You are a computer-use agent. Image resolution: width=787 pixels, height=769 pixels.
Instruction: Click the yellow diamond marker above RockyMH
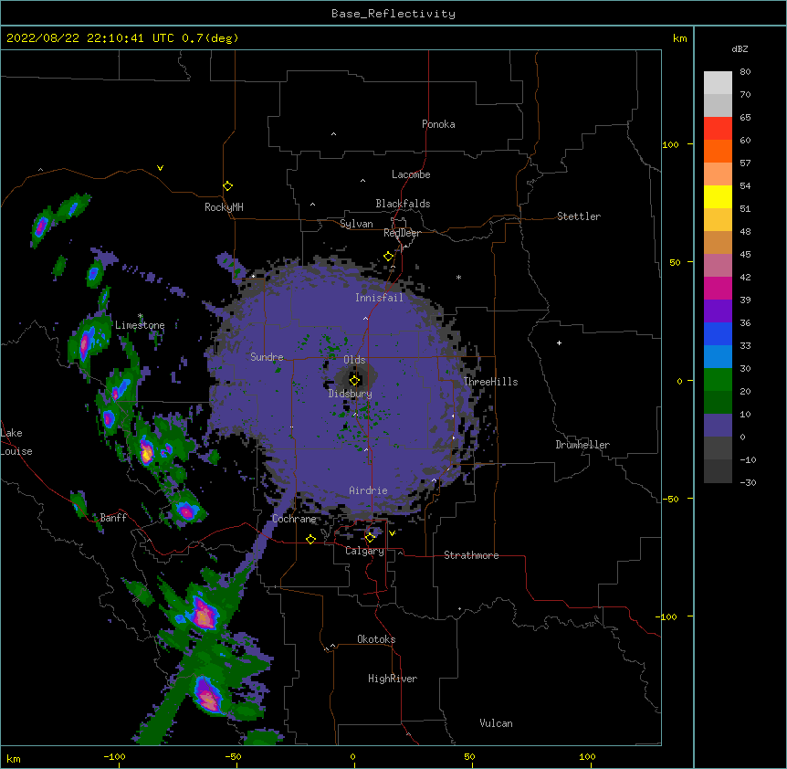[x=227, y=186]
